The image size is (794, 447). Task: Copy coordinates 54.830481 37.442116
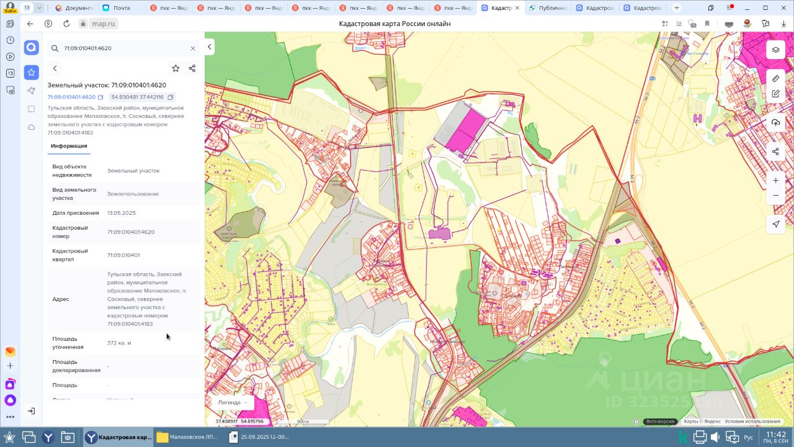[171, 97]
